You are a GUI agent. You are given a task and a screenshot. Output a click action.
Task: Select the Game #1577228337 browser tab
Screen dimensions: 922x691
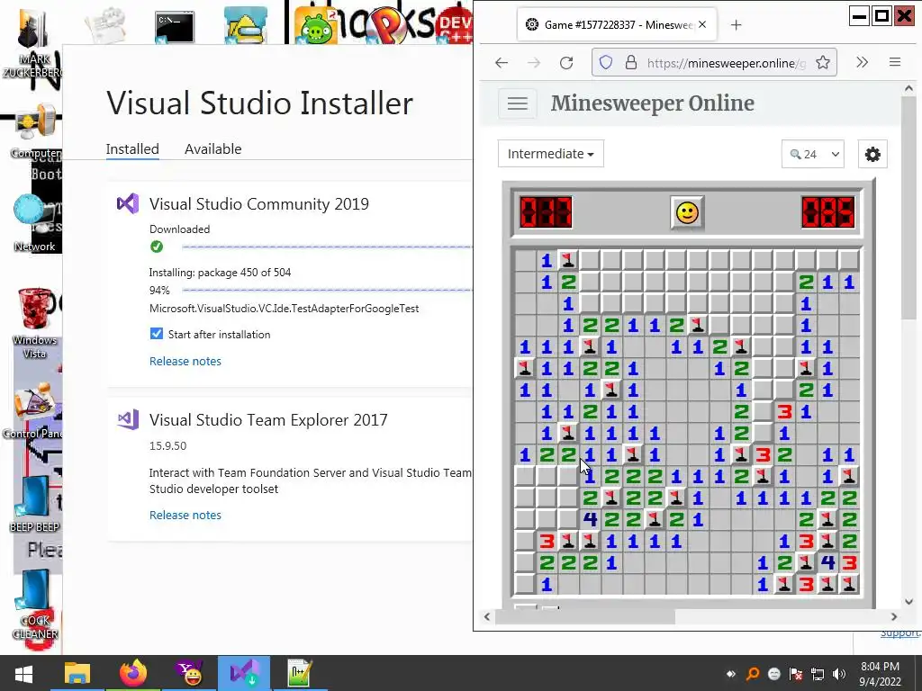tap(616, 24)
